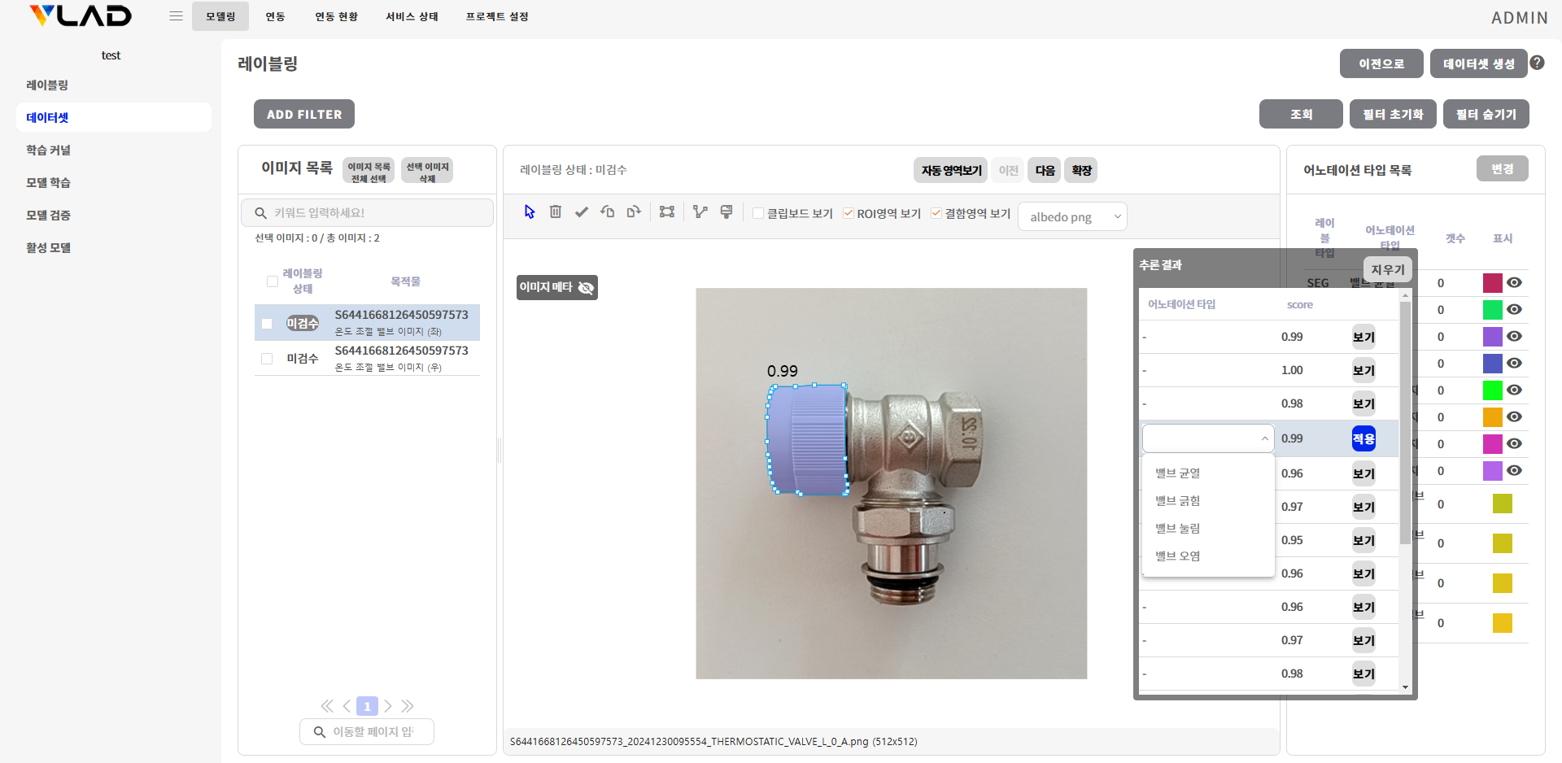Click the trash delete tool icon
This screenshot has height=763, width=1562.
(x=556, y=211)
